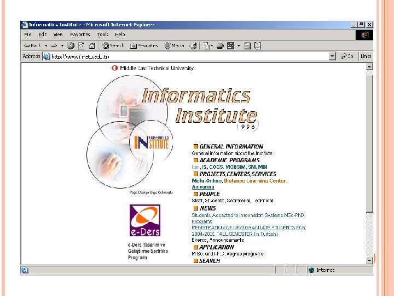Expand the Links toolbar

[366, 56]
